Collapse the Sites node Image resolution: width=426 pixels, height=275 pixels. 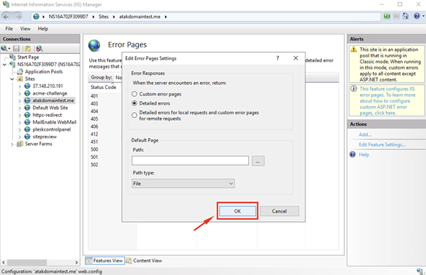(12, 79)
